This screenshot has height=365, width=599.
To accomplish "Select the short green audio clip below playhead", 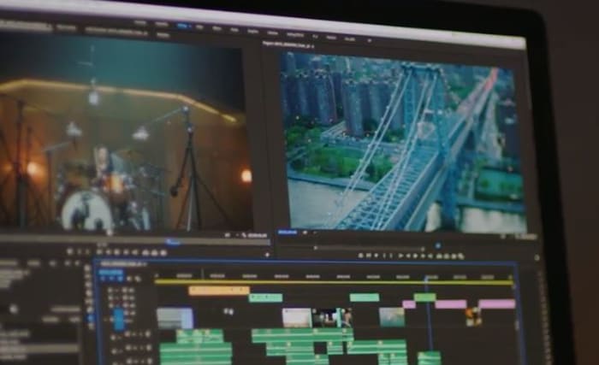I will (x=429, y=358).
